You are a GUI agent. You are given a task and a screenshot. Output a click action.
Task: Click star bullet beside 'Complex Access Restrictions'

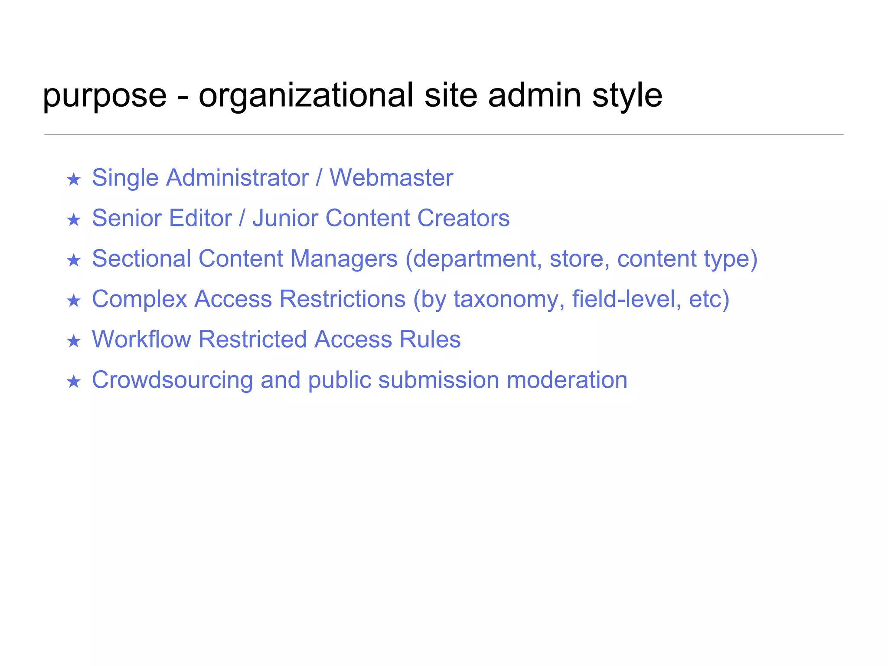coord(74,300)
